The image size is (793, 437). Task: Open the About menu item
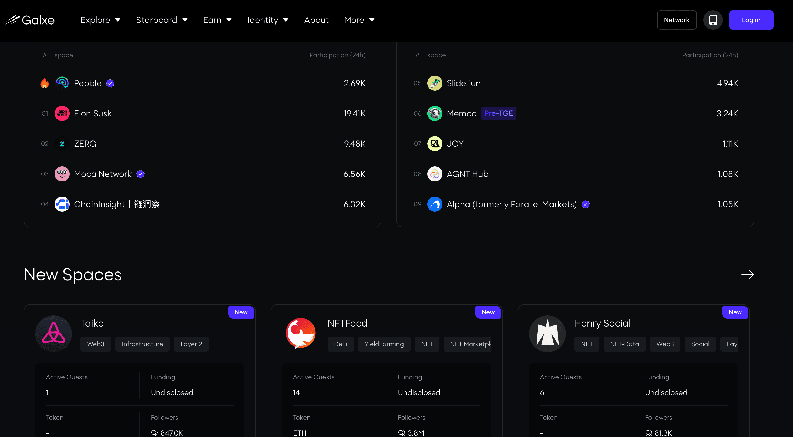pos(316,20)
